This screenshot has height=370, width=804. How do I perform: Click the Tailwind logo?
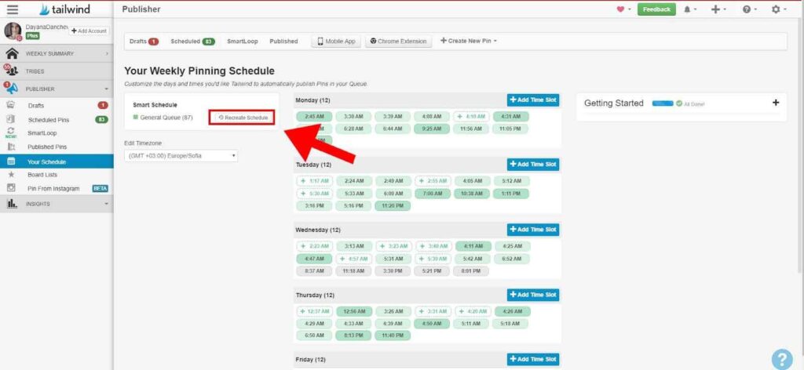[x=64, y=9]
